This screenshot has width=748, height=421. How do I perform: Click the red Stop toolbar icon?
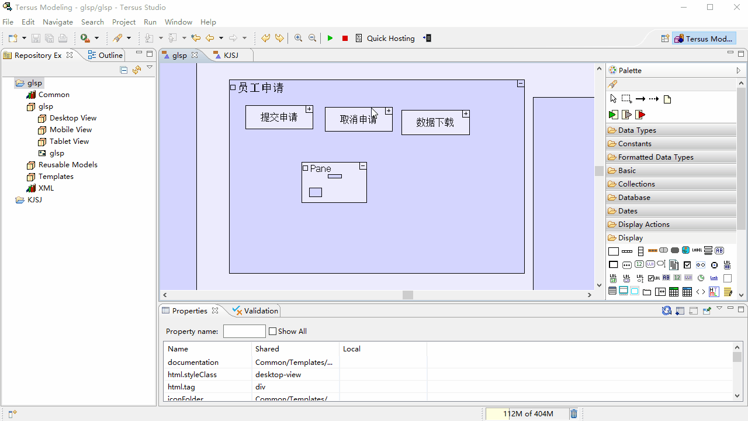345,38
